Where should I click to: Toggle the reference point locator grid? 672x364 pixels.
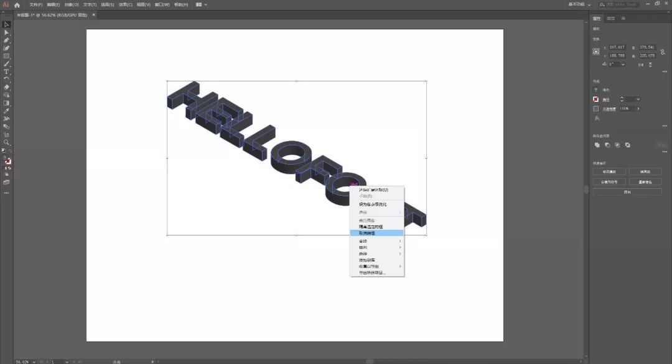(596, 51)
